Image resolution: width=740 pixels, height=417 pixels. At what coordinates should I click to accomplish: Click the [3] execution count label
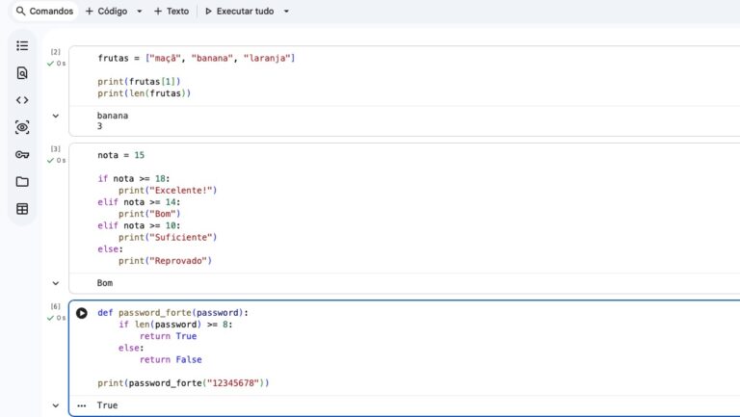pos(56,149)
